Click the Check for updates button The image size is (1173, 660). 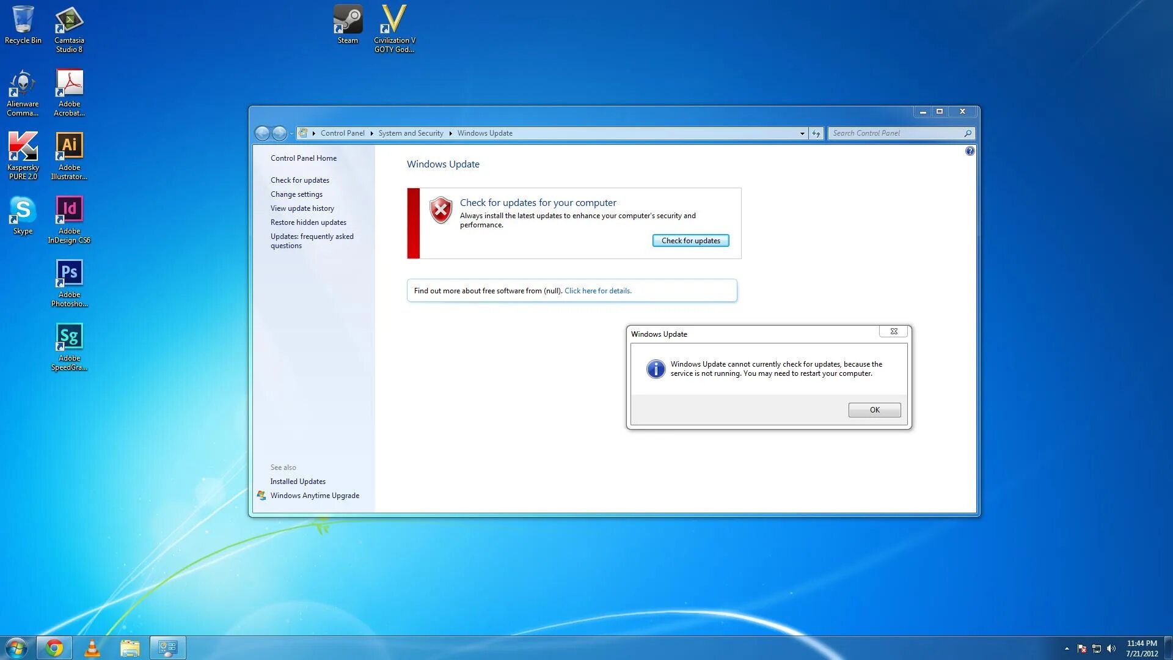[690, 241]
